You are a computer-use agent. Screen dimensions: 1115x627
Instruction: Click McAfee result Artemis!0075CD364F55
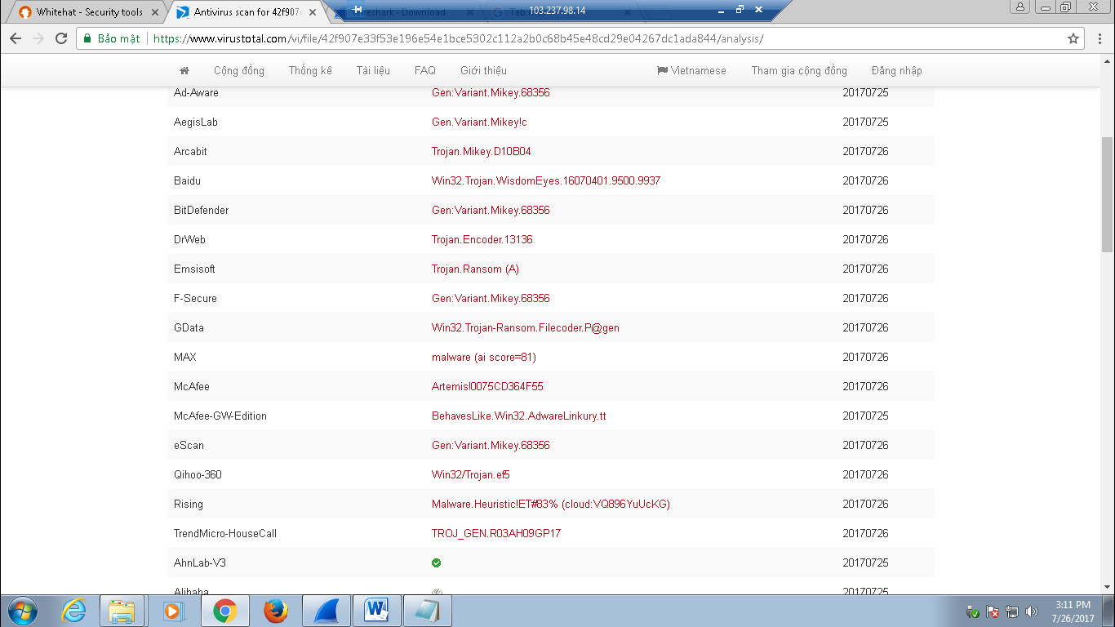pos(487,386)
